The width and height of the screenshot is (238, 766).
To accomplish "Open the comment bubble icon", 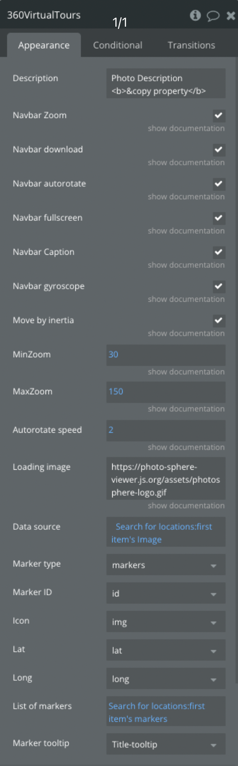I will [213, 16].
